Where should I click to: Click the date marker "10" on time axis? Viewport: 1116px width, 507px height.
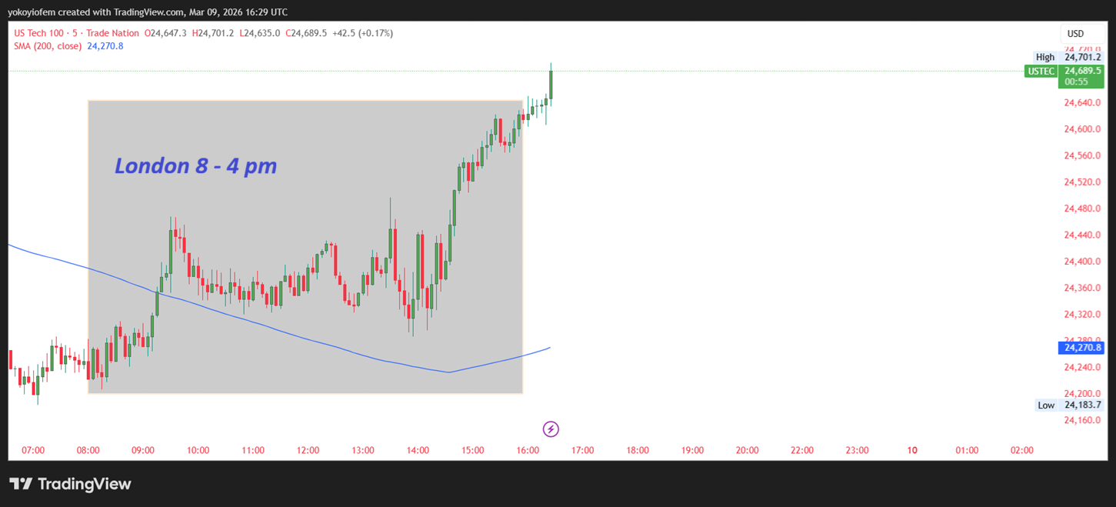click(912, 450)
